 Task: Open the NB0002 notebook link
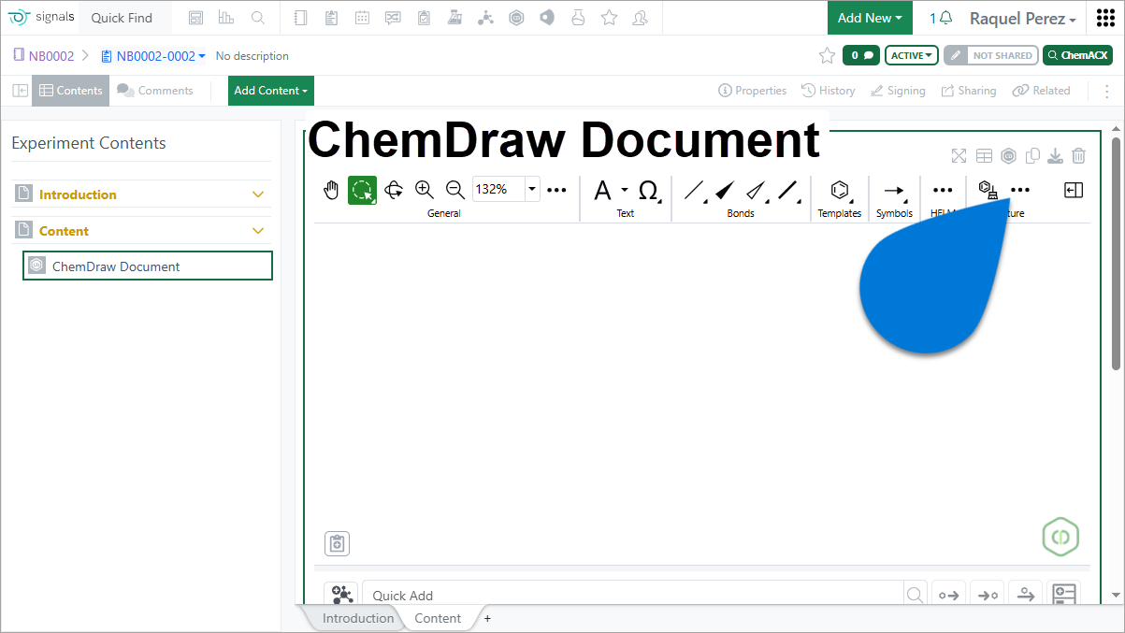(x=50, y=56)
